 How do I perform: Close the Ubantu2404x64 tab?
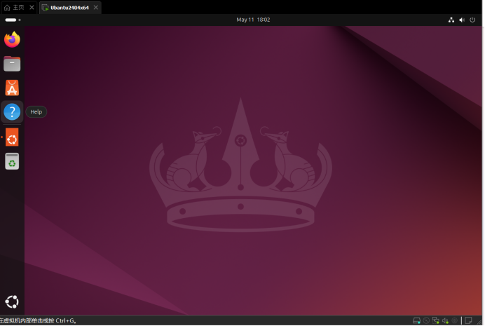tap(96, 8)
